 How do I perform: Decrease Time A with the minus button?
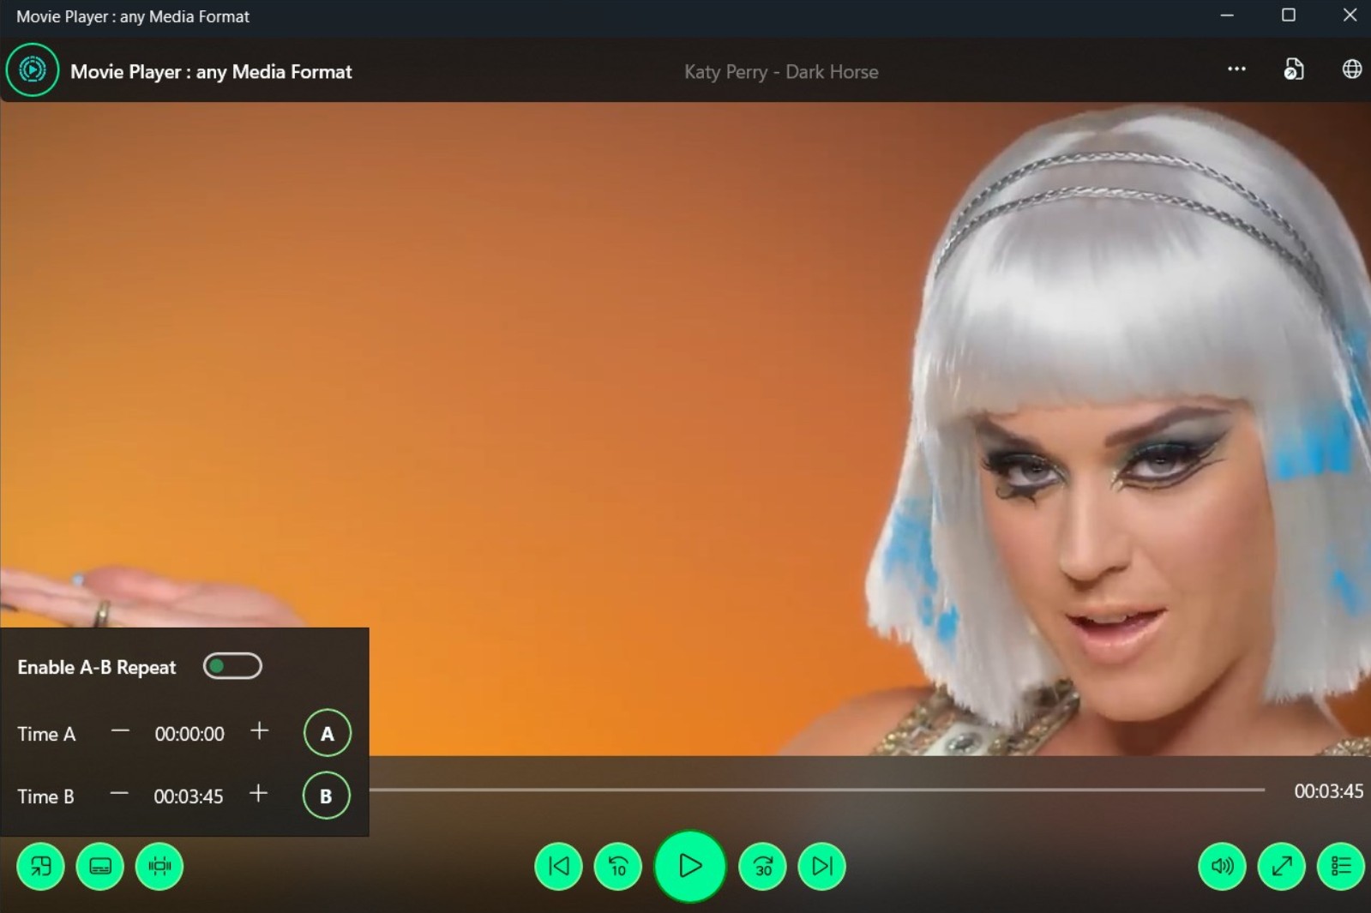(x=120, y=731)
